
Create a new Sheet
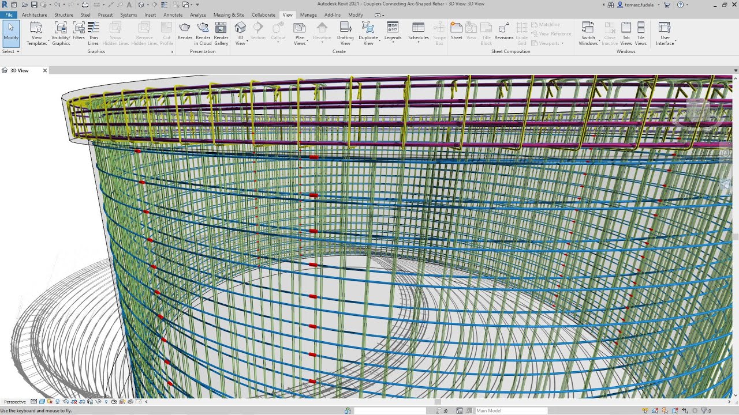(456, 31)
